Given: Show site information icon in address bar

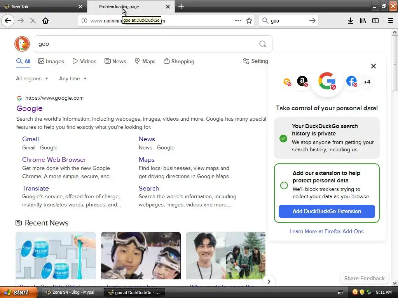Looking at the screenshot, I should [84, 21].
